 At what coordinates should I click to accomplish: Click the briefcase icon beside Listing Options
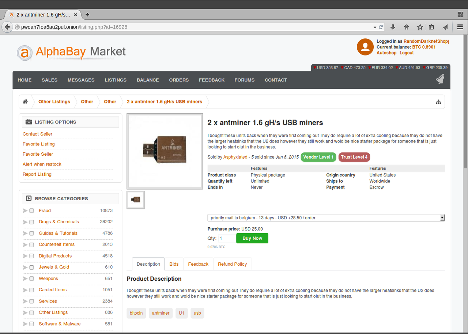click(29, 122)
